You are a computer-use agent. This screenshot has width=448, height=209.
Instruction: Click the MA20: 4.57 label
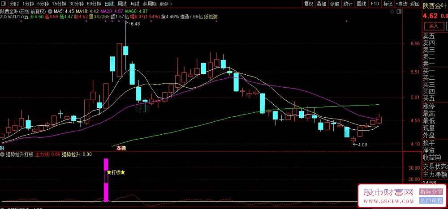[x=112, y=12]
